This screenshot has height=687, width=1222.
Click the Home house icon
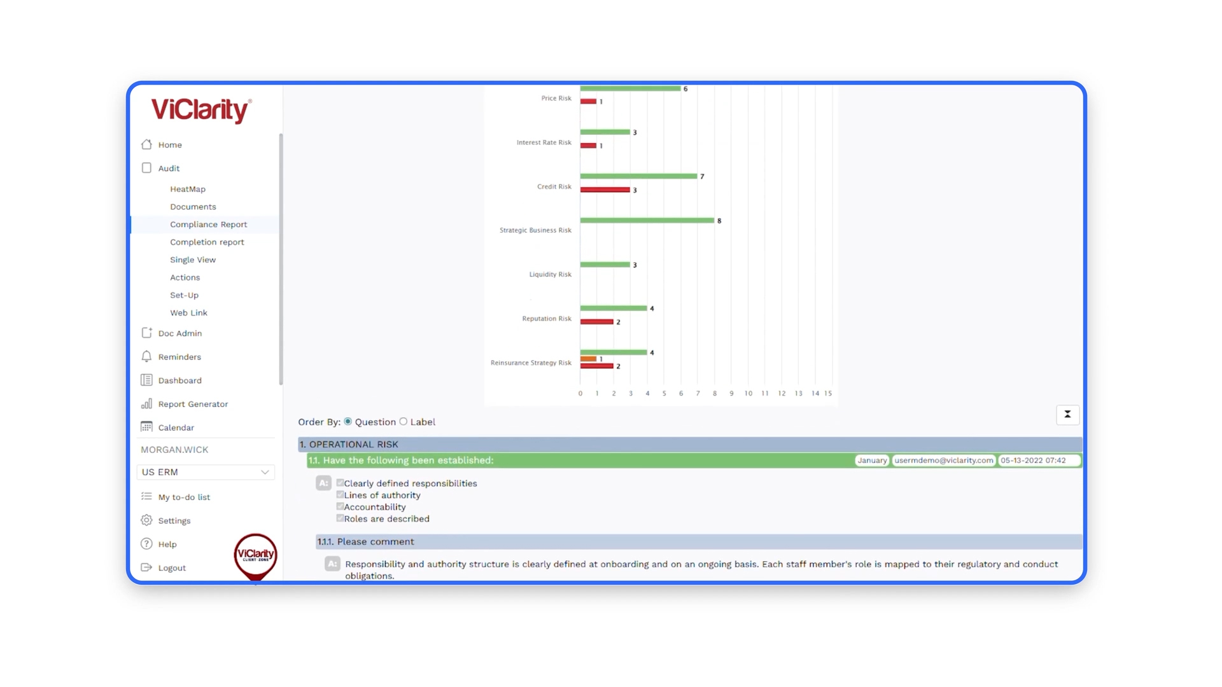coord(146,144)
